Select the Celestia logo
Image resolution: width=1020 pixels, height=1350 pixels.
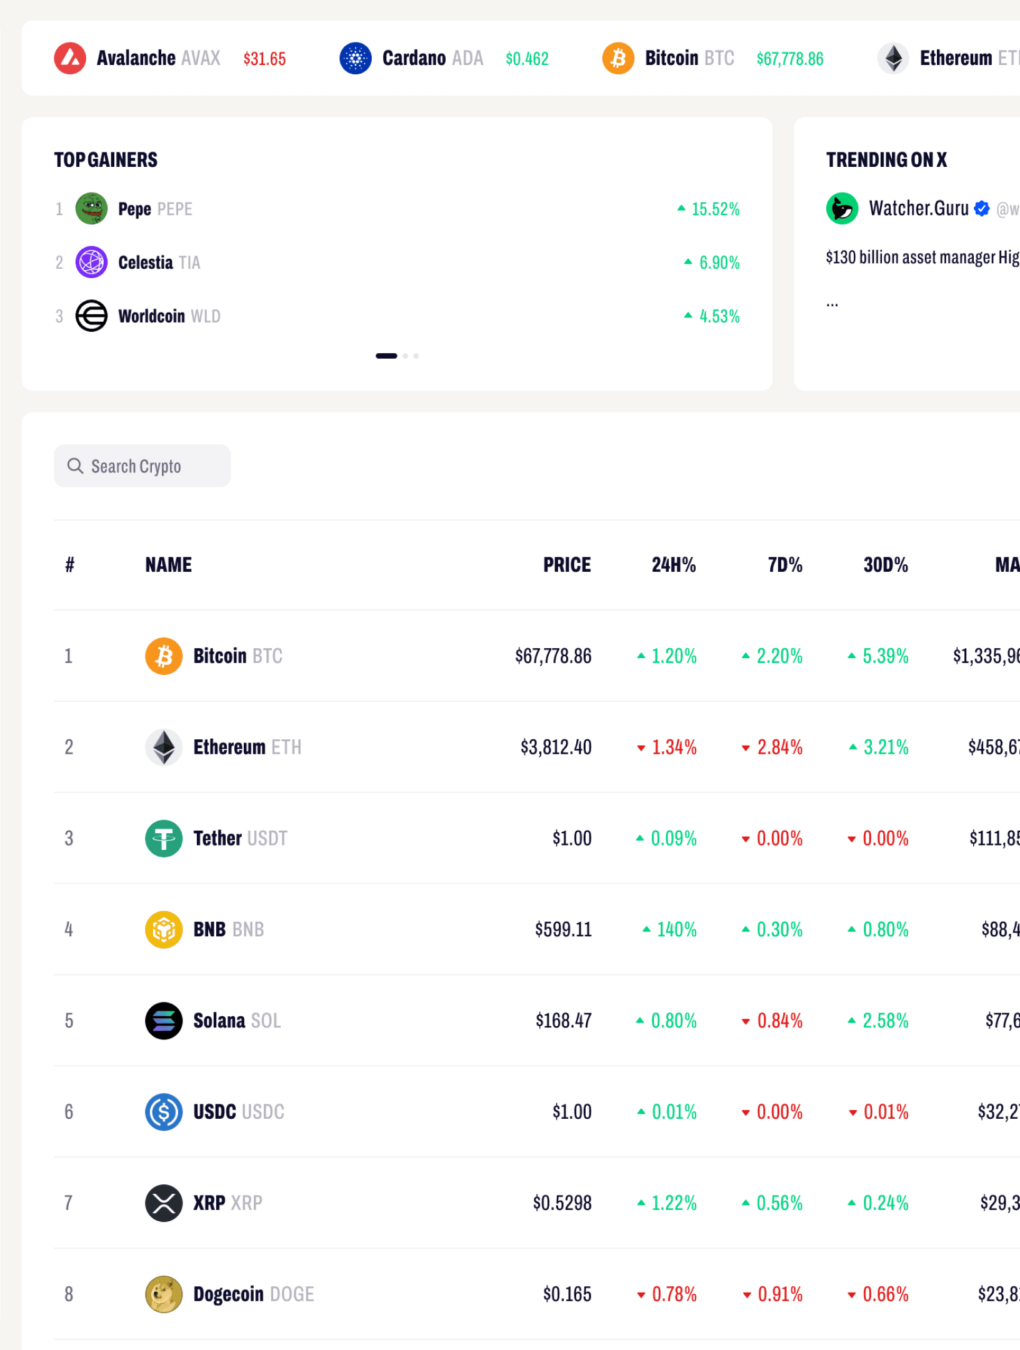click(91, 262)
